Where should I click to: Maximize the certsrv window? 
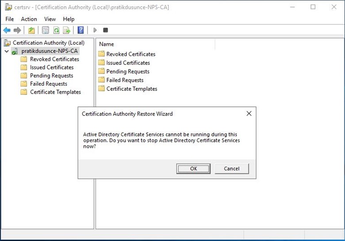click(313, 7)
